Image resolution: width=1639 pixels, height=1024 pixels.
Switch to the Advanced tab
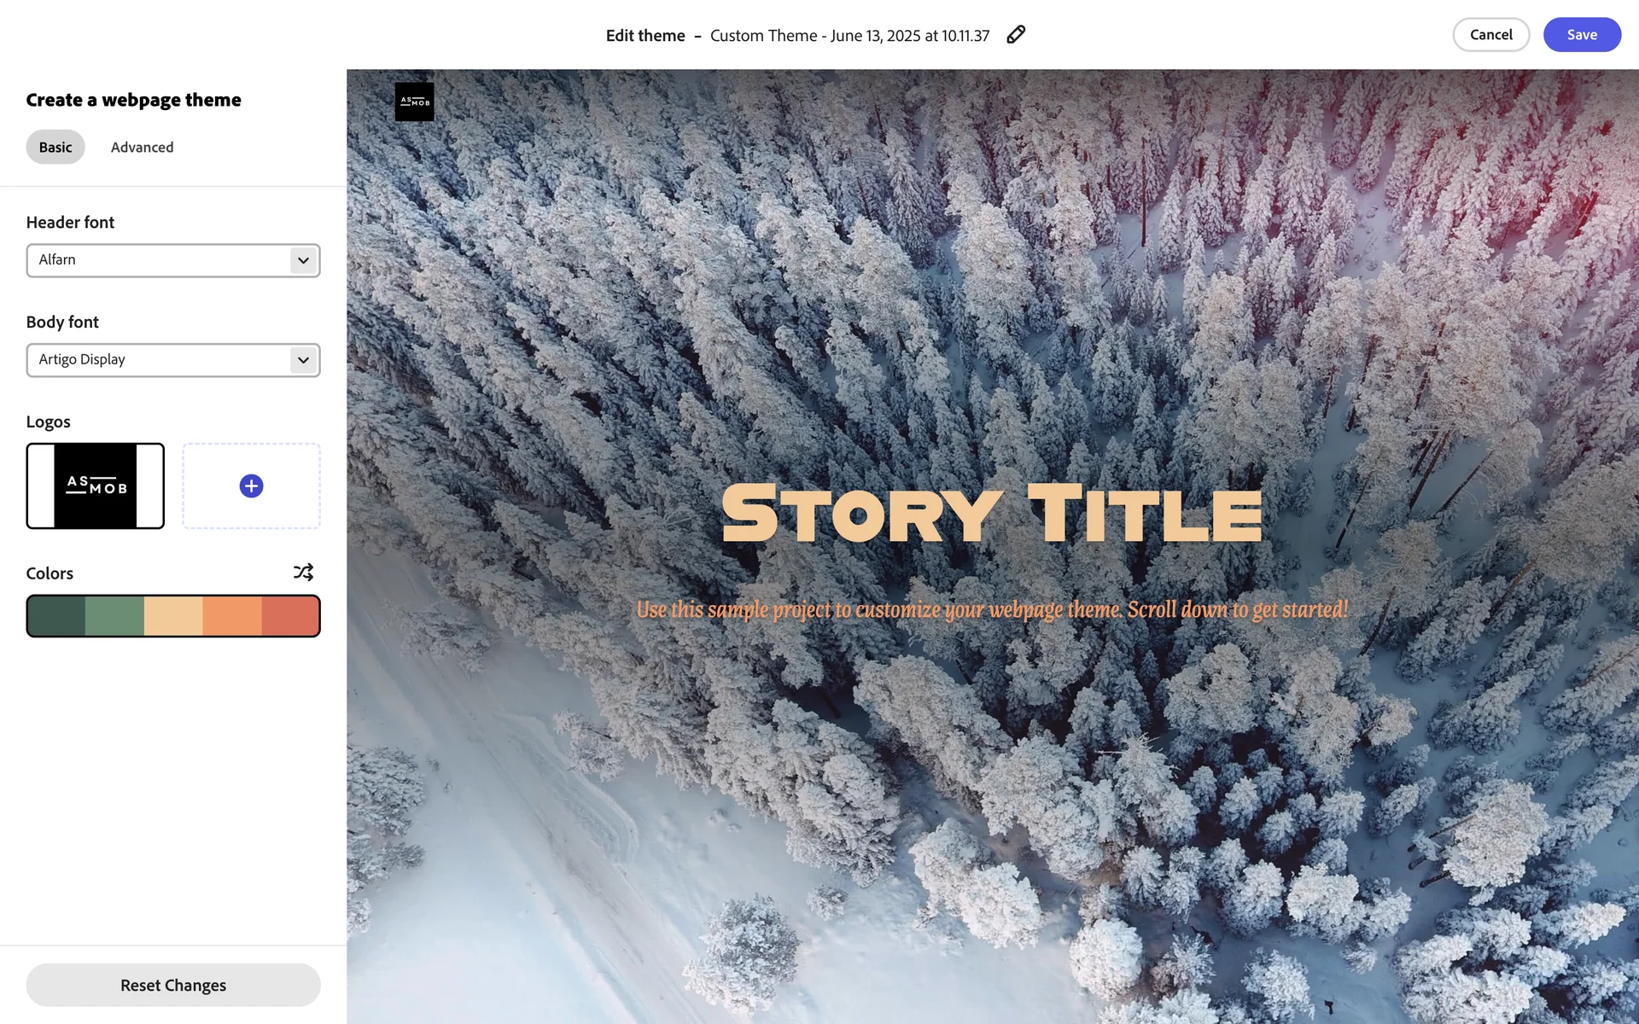coord(142,147)
